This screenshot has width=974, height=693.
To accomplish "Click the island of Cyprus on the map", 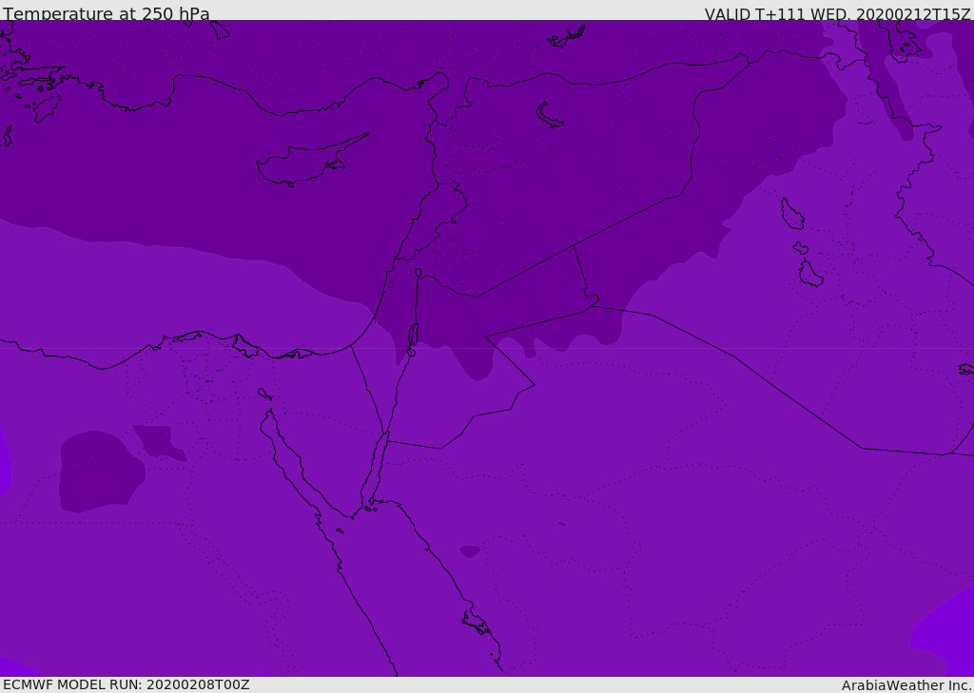I will [x=311, y=162].
